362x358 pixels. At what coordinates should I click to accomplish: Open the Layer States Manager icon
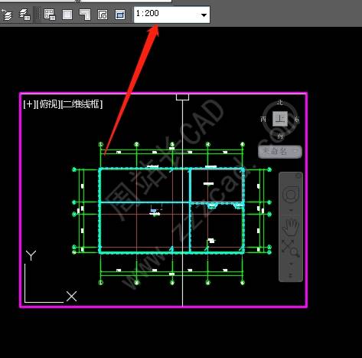24,15
